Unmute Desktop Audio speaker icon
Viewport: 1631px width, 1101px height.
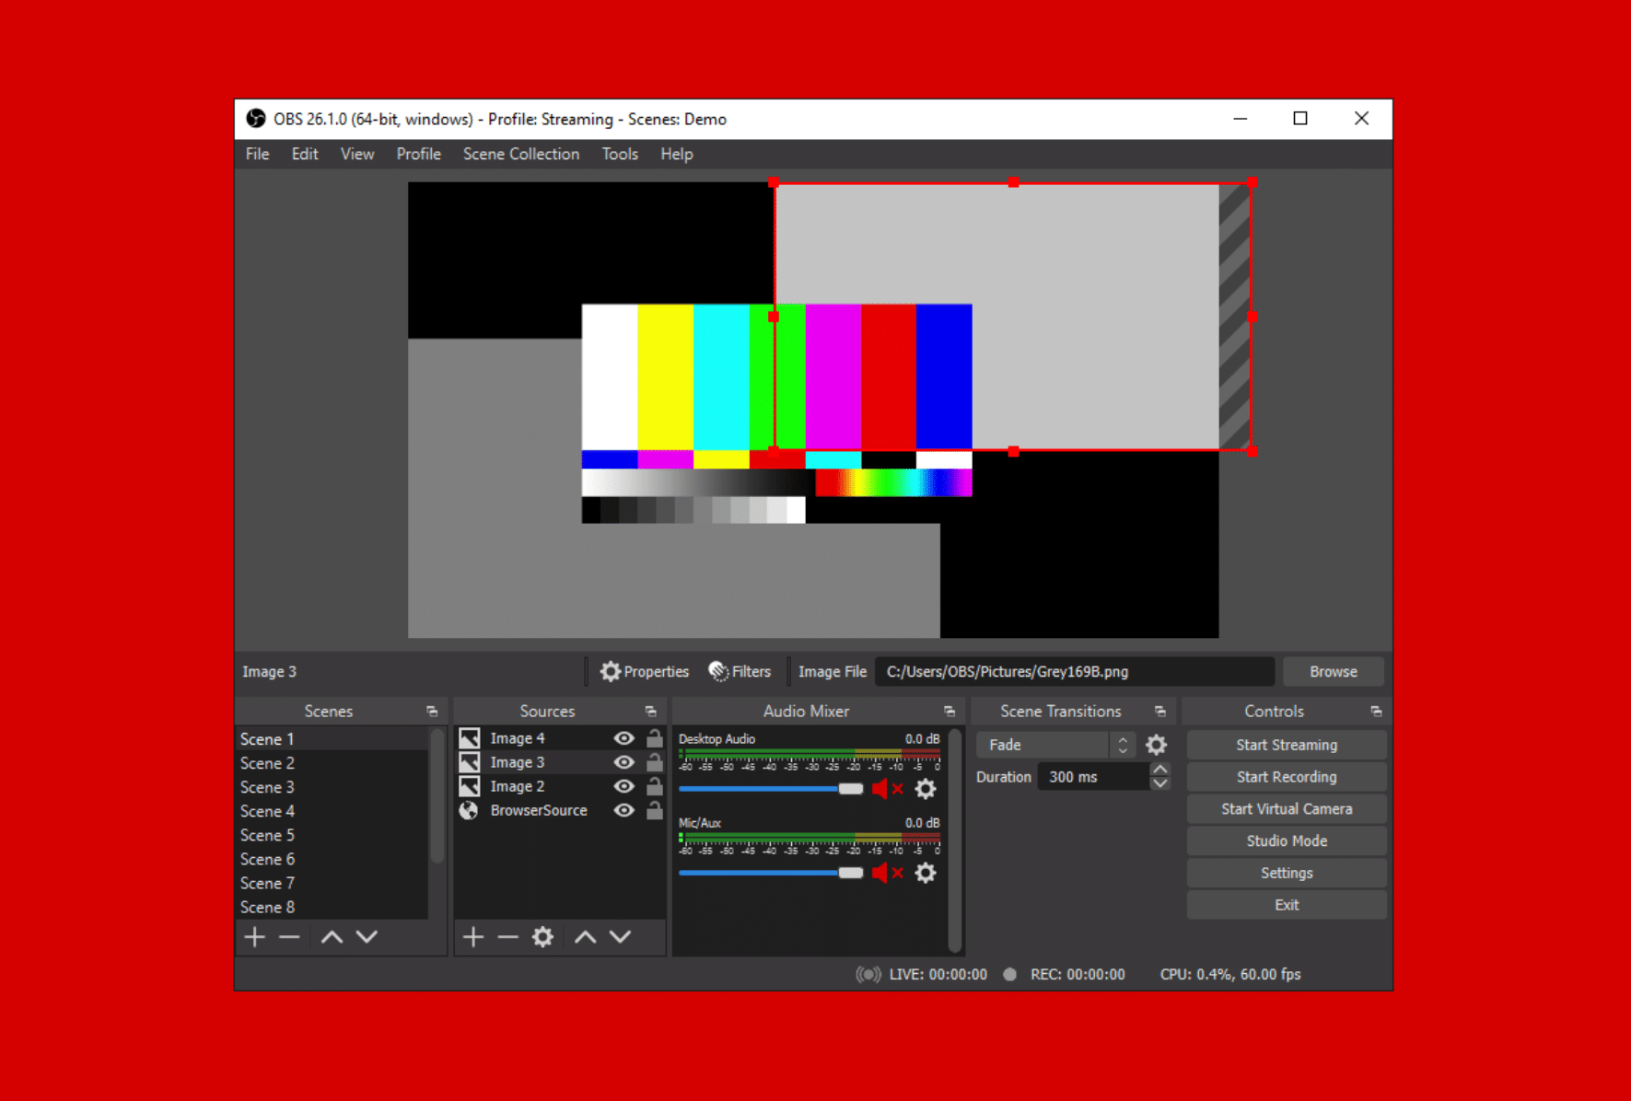[888, 789]
